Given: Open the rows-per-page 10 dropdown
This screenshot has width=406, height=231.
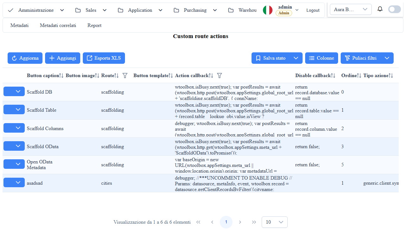Looking at the screenshot, I should click(275, 222).
